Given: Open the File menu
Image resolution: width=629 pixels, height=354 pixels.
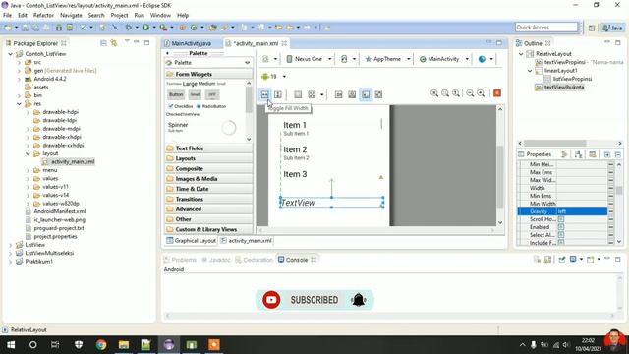Looking at the screenshot, I should (x=7, y=16).
